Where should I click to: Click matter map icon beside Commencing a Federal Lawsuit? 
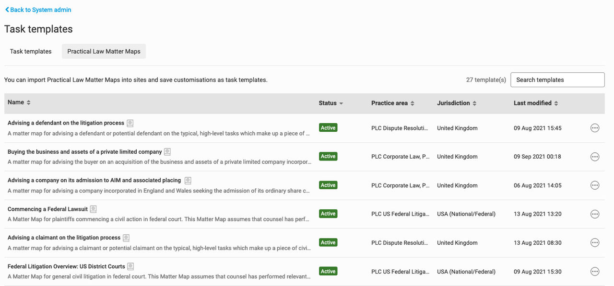[94, 209]
